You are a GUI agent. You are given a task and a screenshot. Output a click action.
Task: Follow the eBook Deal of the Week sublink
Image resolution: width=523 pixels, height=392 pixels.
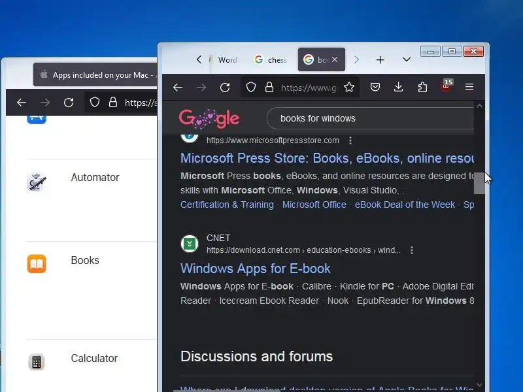coord(405,204)
